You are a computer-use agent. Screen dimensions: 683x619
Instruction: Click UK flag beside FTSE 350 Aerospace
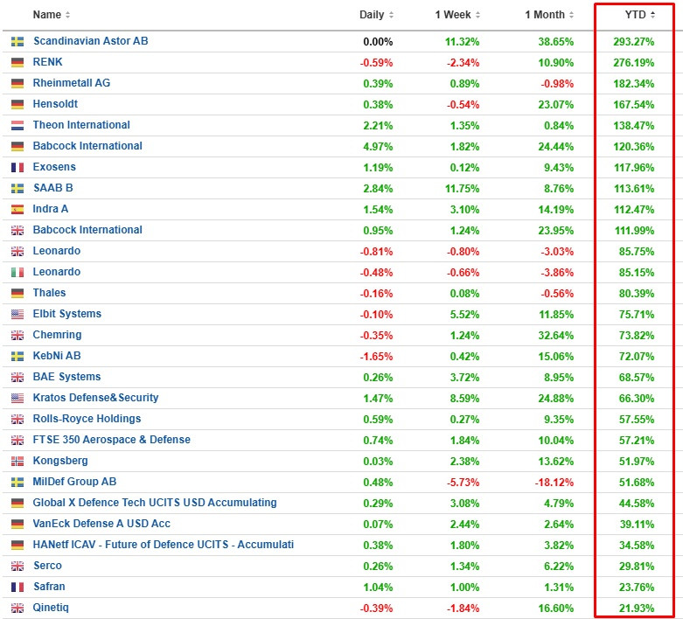click(x=17, y=441)
